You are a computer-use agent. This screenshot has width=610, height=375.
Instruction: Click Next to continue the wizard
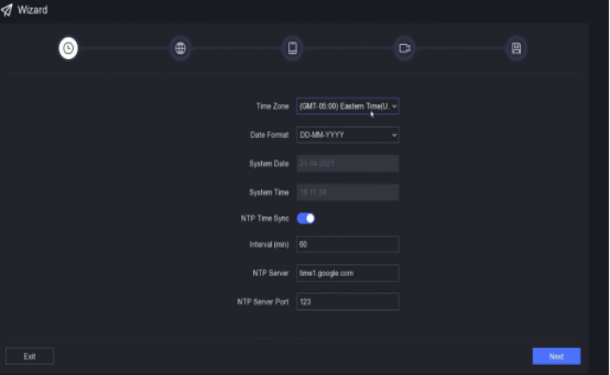(x=556, y=356)
